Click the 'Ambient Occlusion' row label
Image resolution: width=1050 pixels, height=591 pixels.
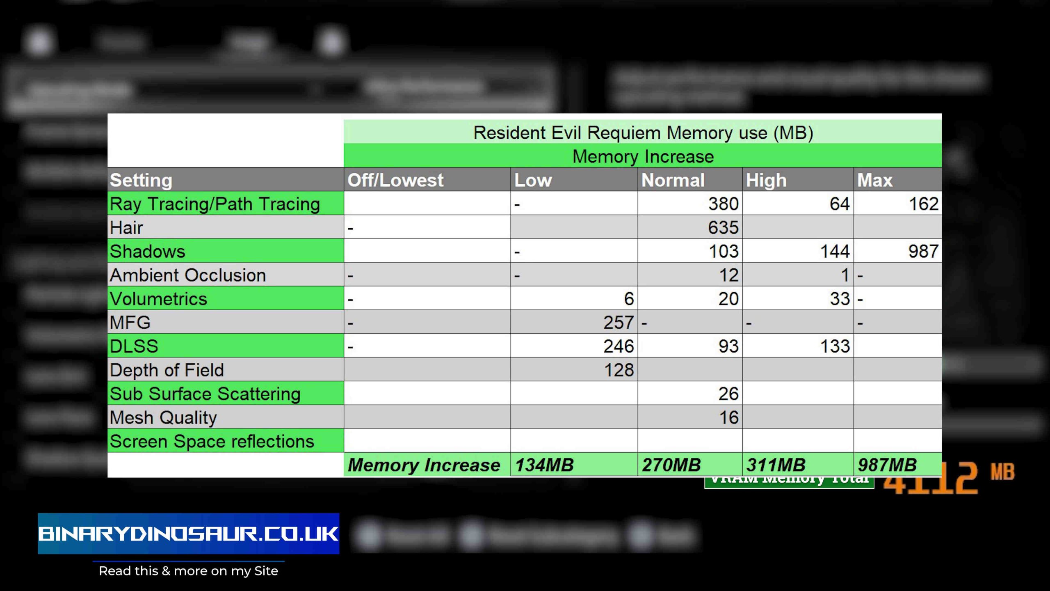188,275
